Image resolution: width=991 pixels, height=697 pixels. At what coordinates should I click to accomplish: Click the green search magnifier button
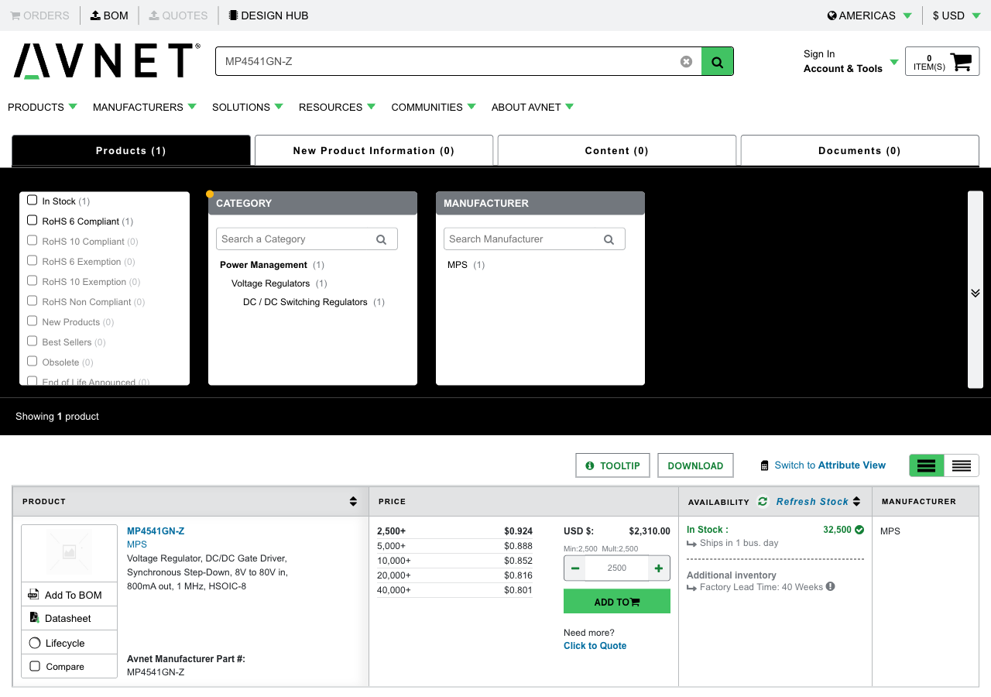[717, 61]
